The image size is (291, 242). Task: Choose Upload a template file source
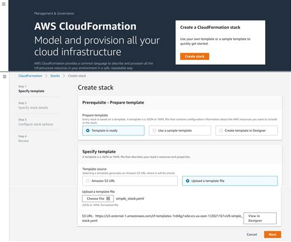(x=230, y=181)
